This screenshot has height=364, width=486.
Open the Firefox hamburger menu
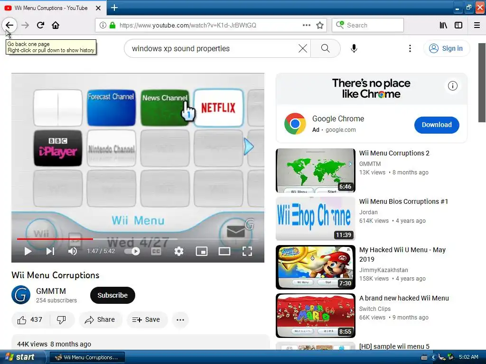[x=477, y=25]
